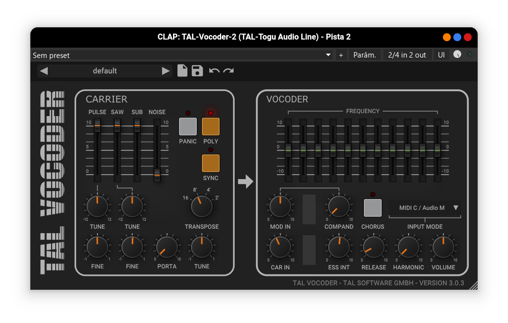Save the preset using the floppy disk icon
Image resolution: width=508 pixels, height=323 pixels.
pyautogui.click(x=197, y=70)
